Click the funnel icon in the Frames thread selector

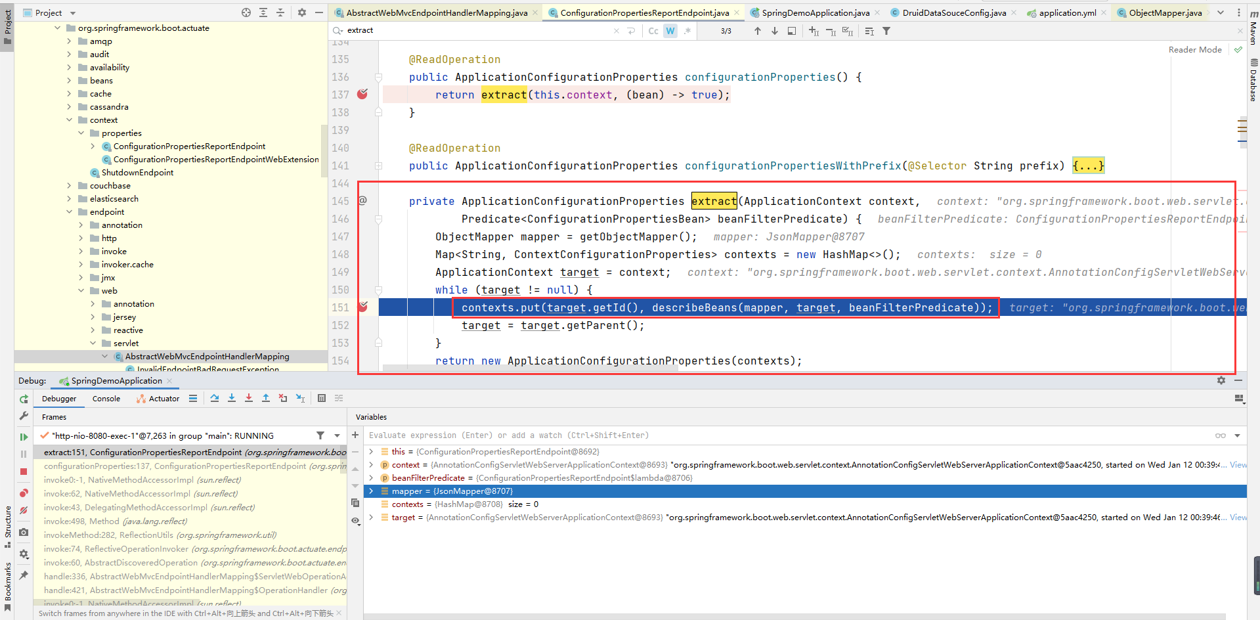pos(320,435)
